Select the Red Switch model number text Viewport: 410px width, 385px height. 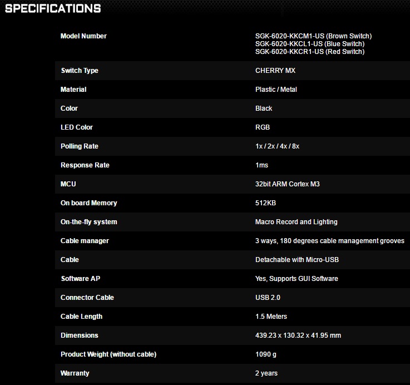(310, 52)
